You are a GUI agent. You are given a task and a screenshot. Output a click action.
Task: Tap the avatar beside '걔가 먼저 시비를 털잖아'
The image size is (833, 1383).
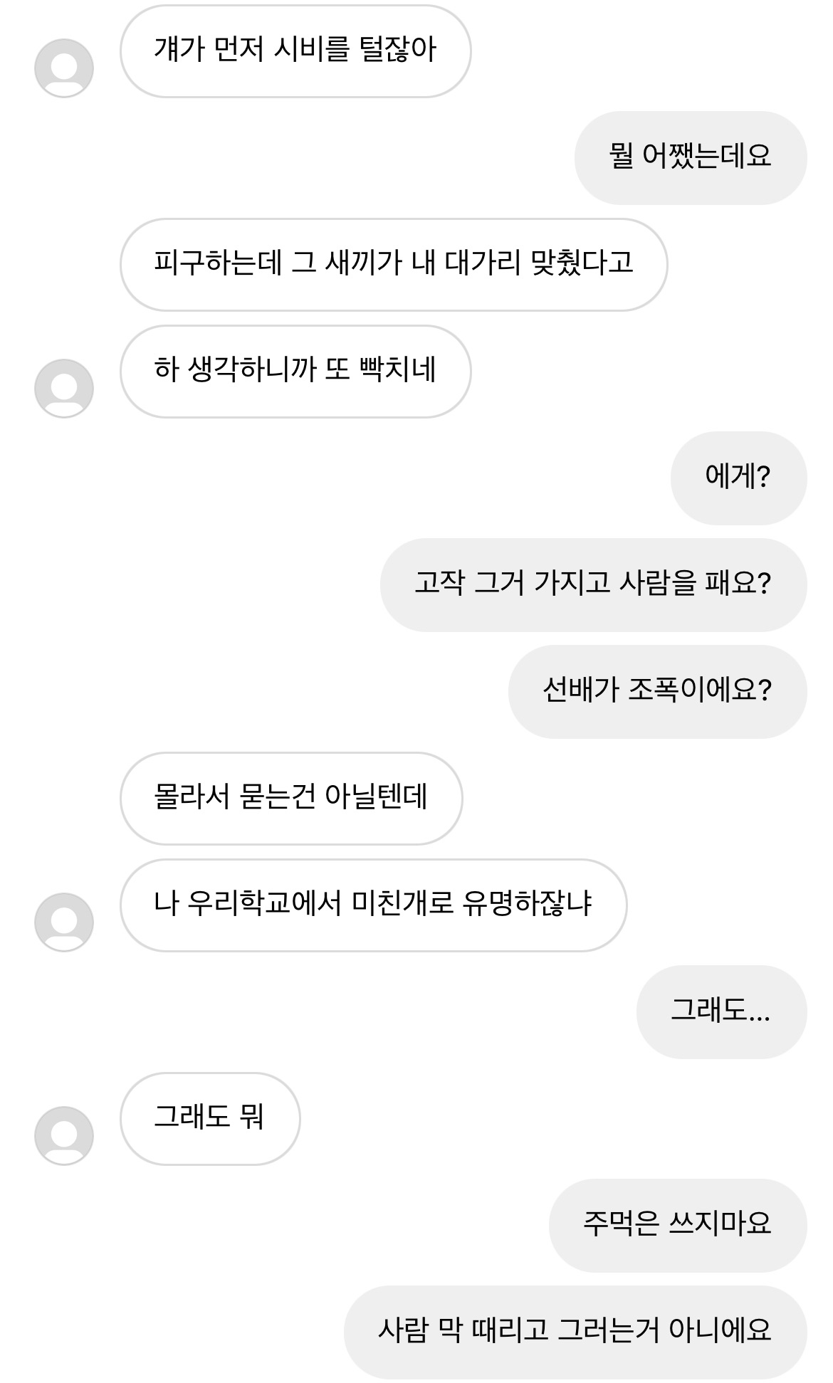[x=64, y=68]
